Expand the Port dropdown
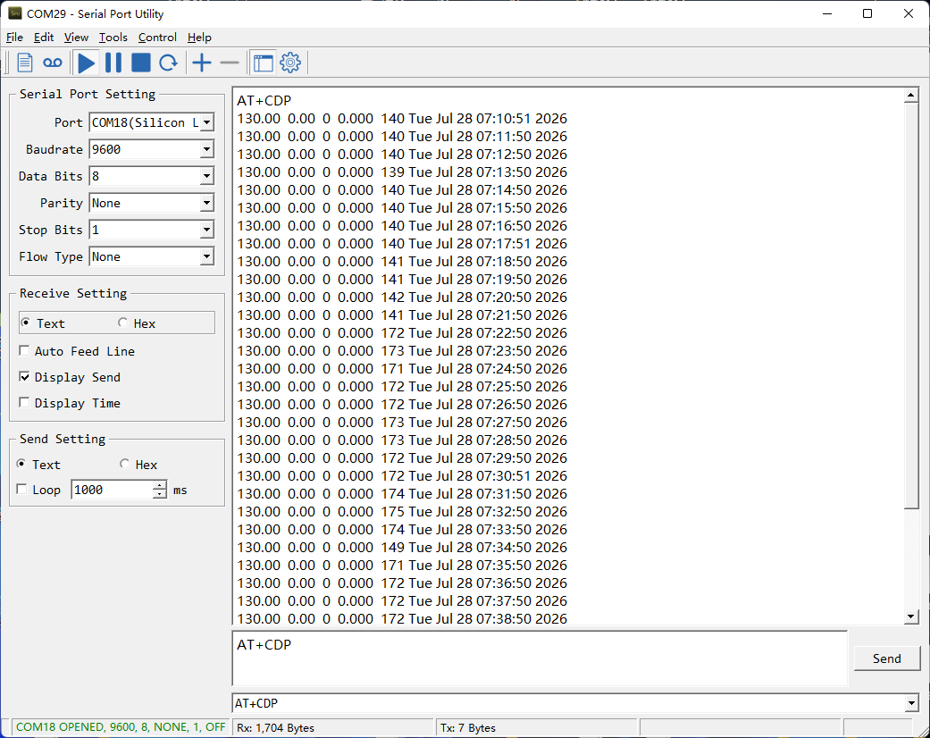This screenshot has height=738, width=930. (206, 122)
